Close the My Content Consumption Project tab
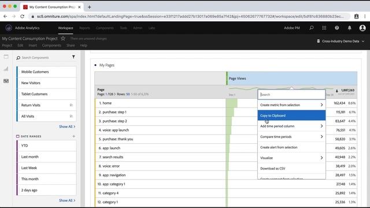This screenshot has width=370, height=208. (79, 7)
